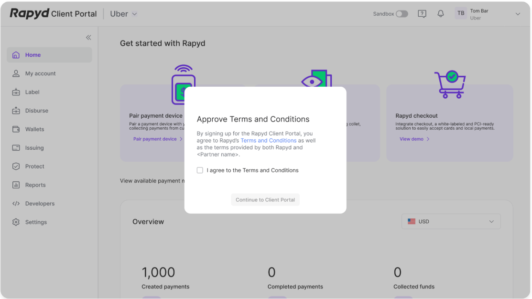
Task: Enable the Sandbox mode toggle
Action: click(x=402, y=14)
